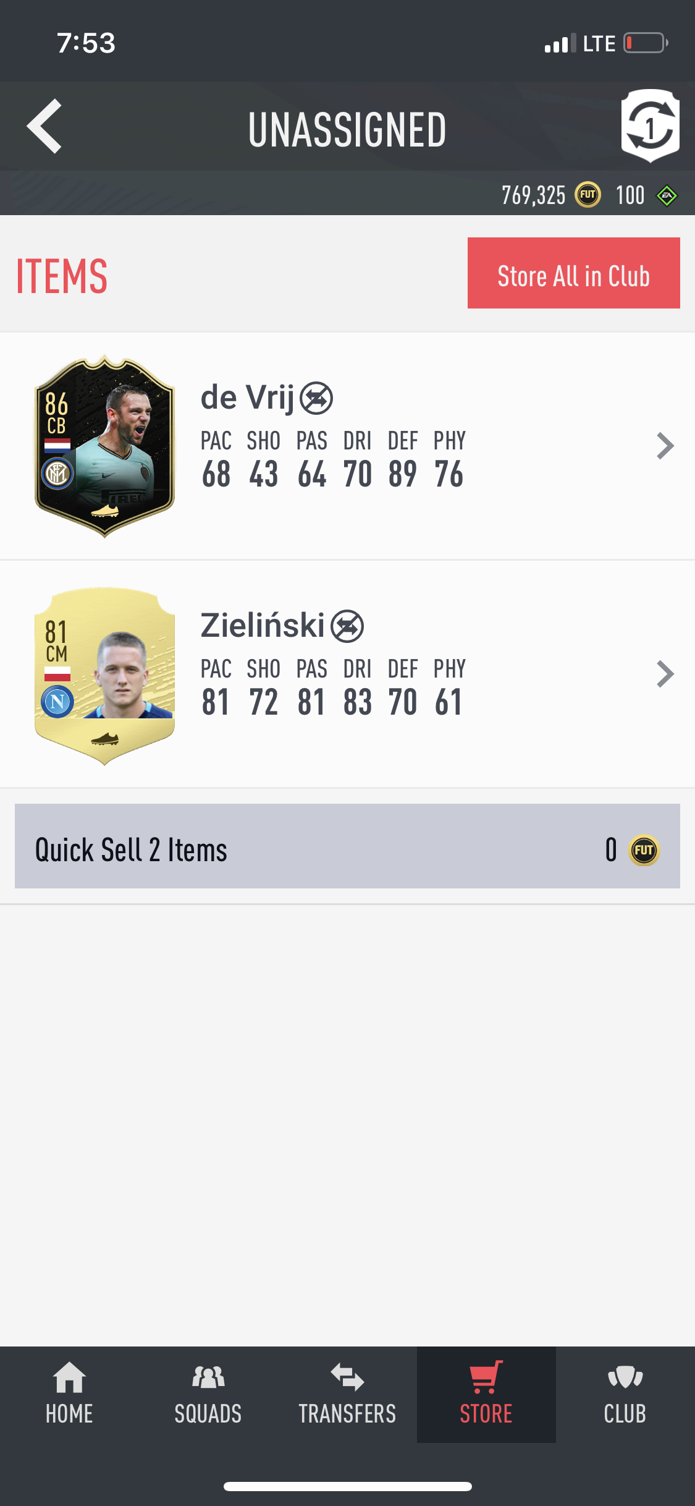Select the de Vrij 86 CB card
Screen dimensions: 695x1506
pyautogui.click(x=104, y=446)
